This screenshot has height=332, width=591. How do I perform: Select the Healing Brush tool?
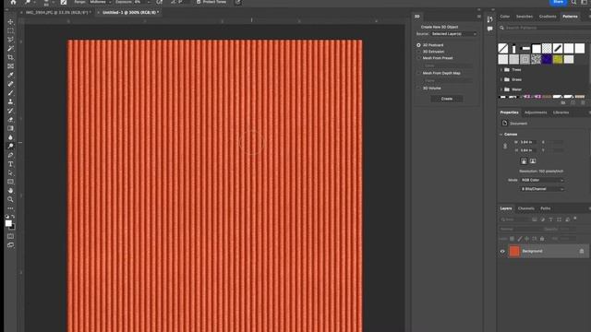tap(10, 84)
